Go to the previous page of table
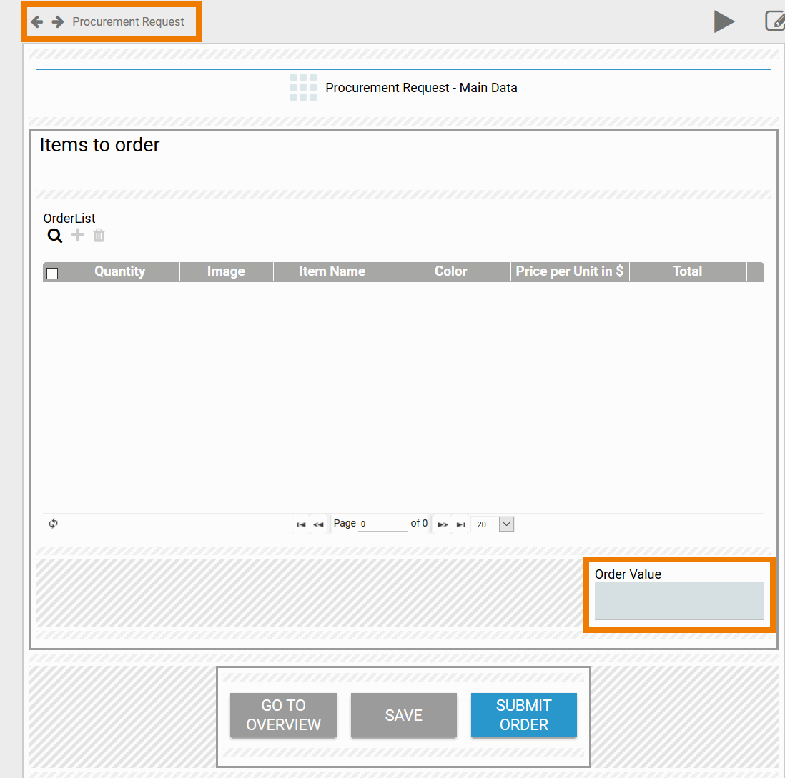 pos(319,524)
